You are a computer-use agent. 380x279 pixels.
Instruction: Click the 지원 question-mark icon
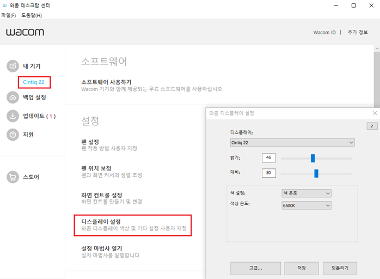click(13, 135)
